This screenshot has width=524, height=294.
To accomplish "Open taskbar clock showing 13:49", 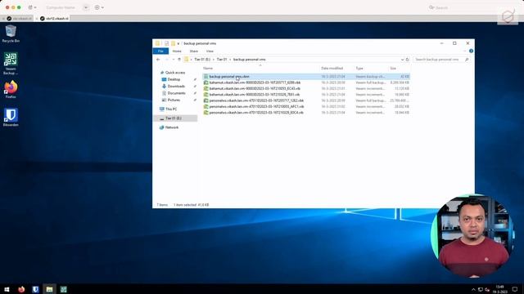I will pos(500,289).
